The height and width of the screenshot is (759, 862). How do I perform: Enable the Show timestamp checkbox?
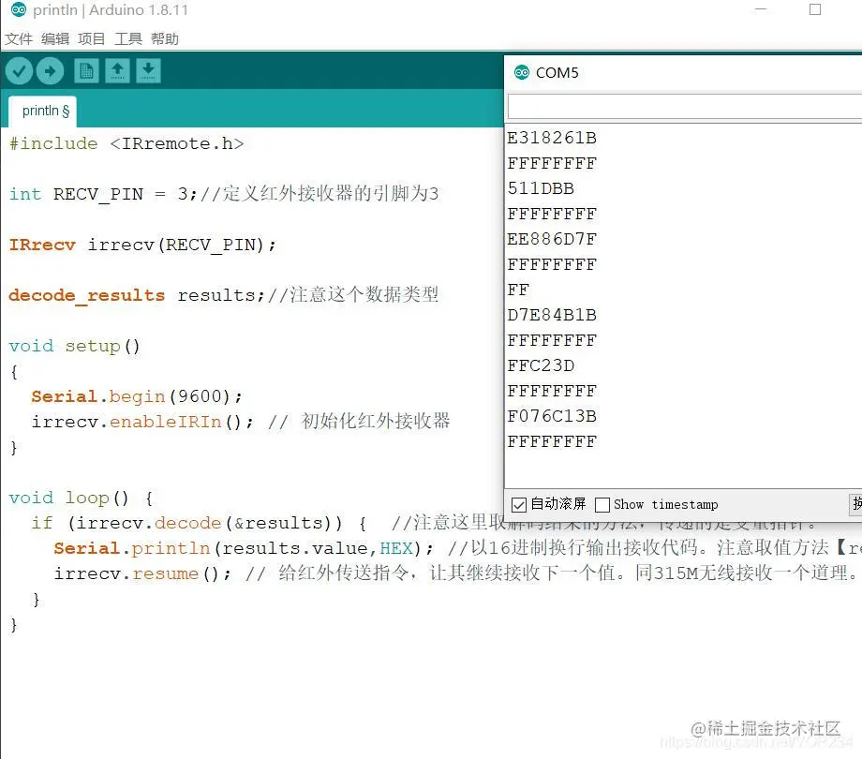(x=602, y=504)
